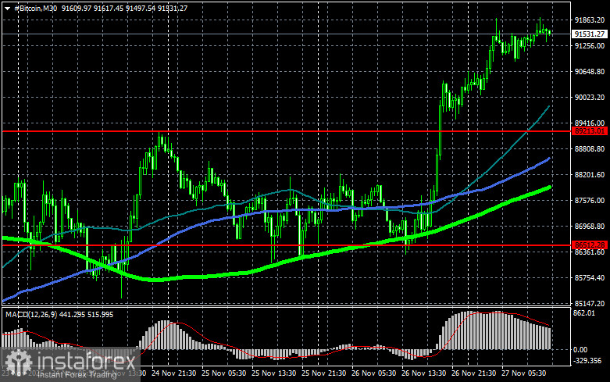Click the time label 27 Nov 05:30

523,373
